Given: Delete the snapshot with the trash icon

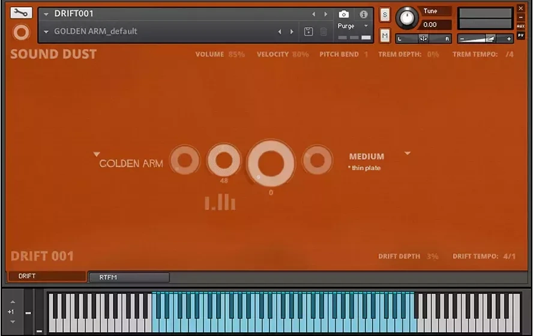Looking at the screenshot, I should tap(324, 32).
